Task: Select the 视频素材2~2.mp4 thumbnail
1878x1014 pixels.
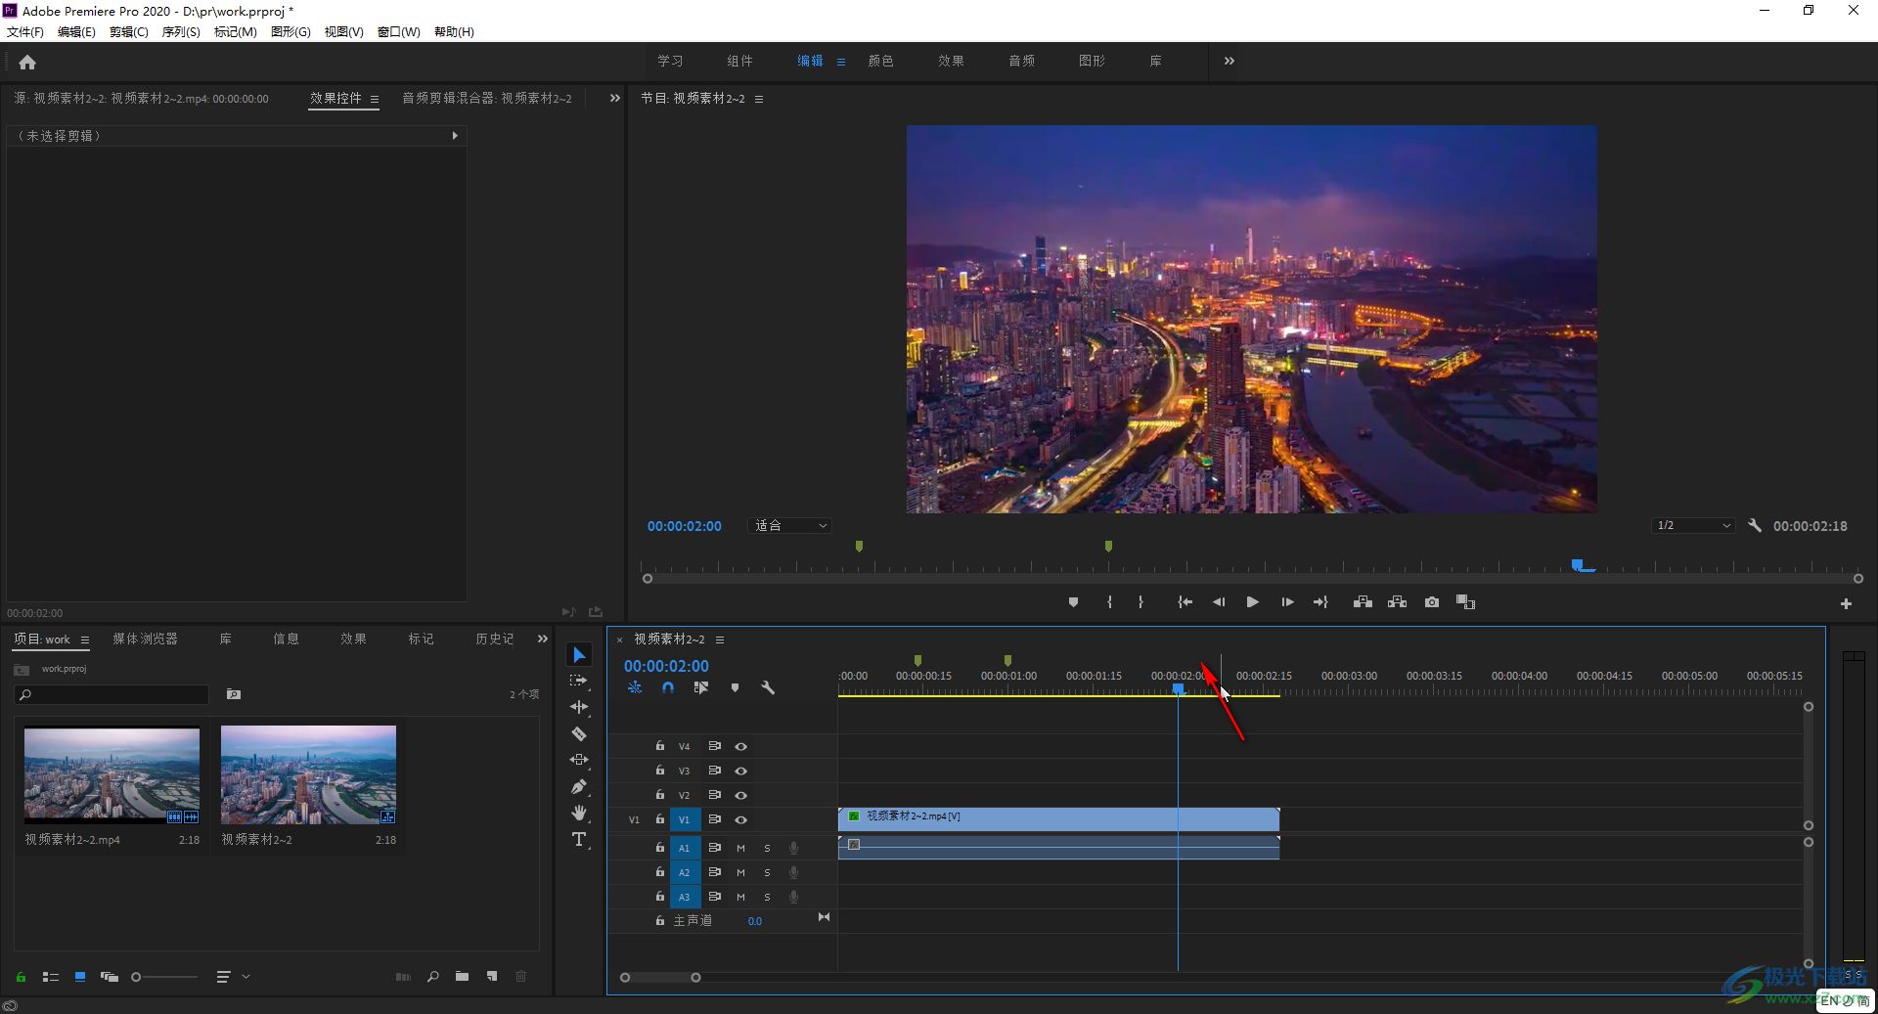Action: (x=112, y=773)
